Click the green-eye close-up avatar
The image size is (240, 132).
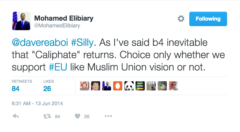click(x=162, y=86)
